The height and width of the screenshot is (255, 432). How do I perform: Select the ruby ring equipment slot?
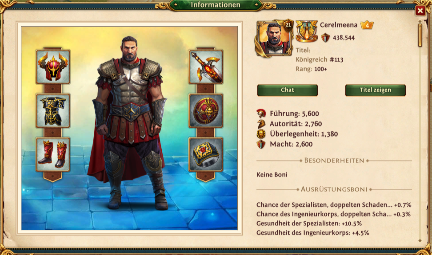(205, 154)
